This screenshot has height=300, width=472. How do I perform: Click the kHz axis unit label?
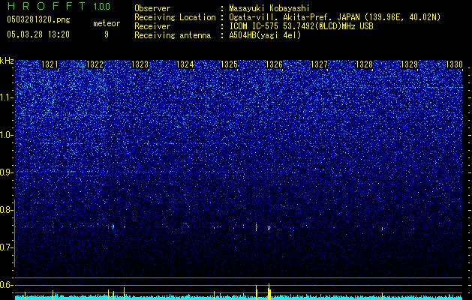coord(7,61)
